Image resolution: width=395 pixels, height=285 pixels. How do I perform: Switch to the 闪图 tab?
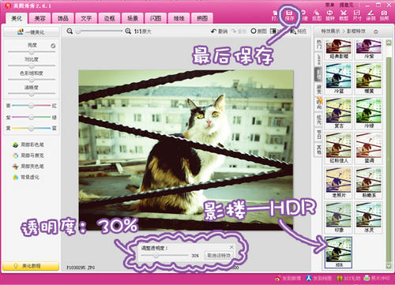156,18
